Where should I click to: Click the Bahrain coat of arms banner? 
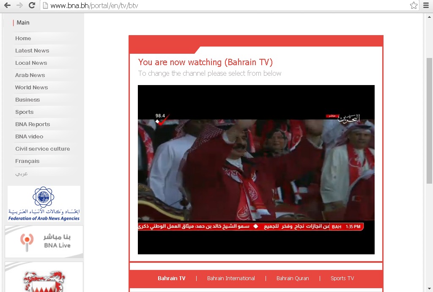tap(44, 277)
